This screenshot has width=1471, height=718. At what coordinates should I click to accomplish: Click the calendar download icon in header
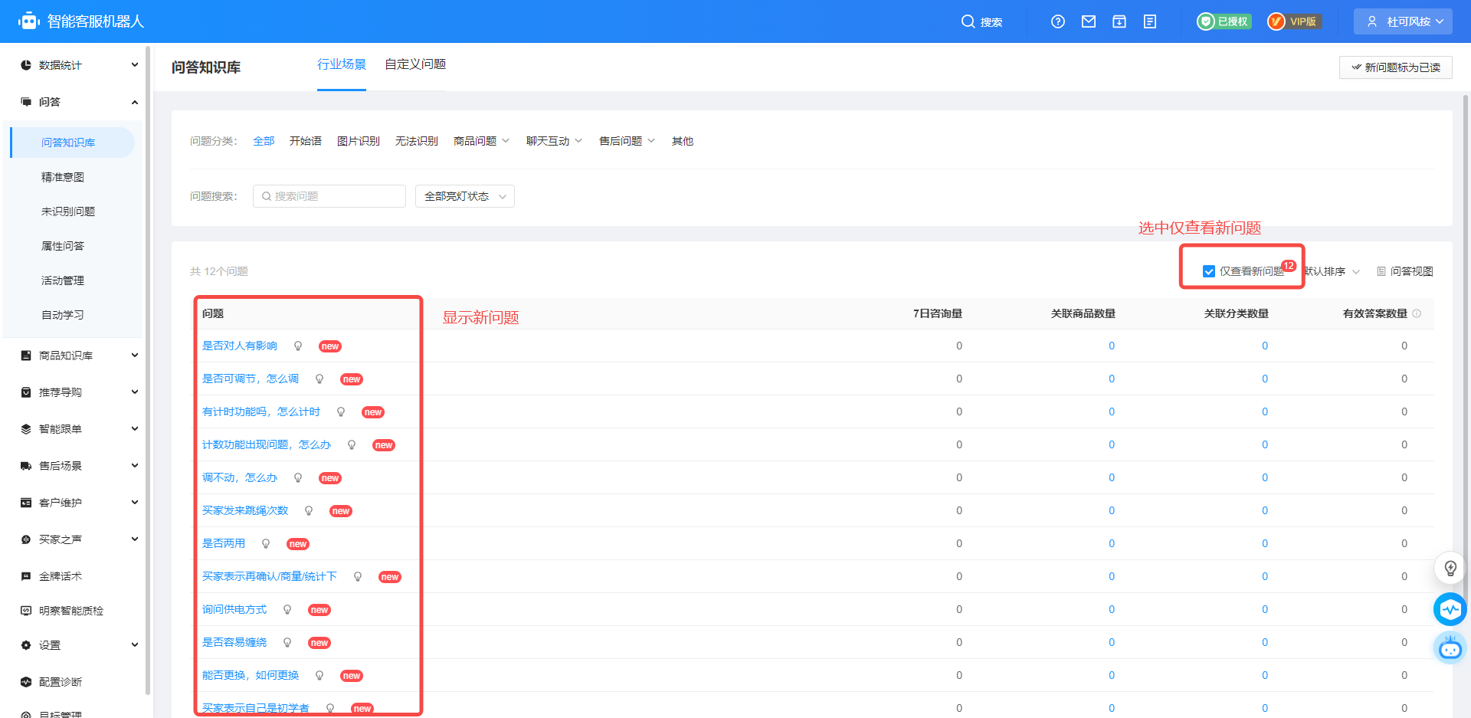(x=1119, y=21)
